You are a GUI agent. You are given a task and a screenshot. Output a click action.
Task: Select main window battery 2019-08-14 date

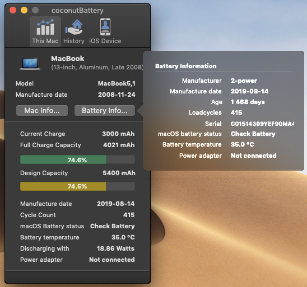[x=116, y=204]
